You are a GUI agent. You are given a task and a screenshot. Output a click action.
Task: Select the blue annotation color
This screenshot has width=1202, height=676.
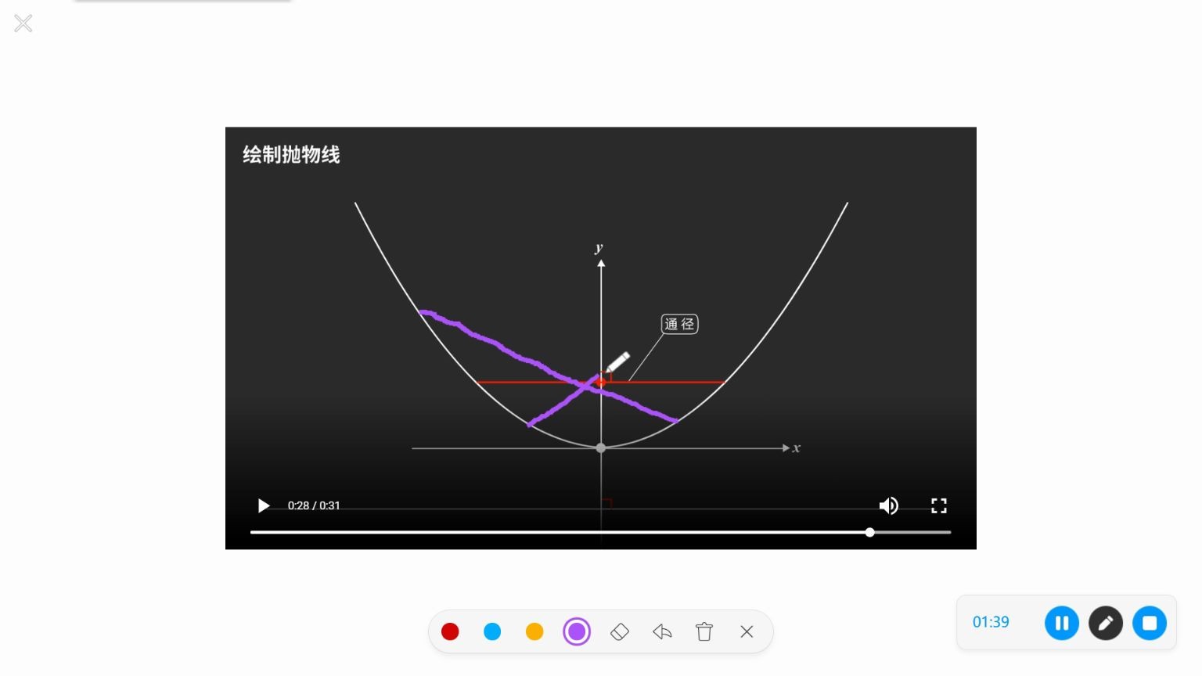tap(492, 631)
